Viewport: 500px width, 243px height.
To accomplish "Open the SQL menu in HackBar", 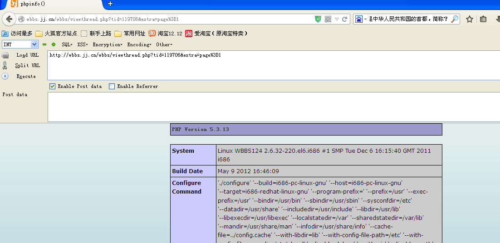I will click(67, 44).
